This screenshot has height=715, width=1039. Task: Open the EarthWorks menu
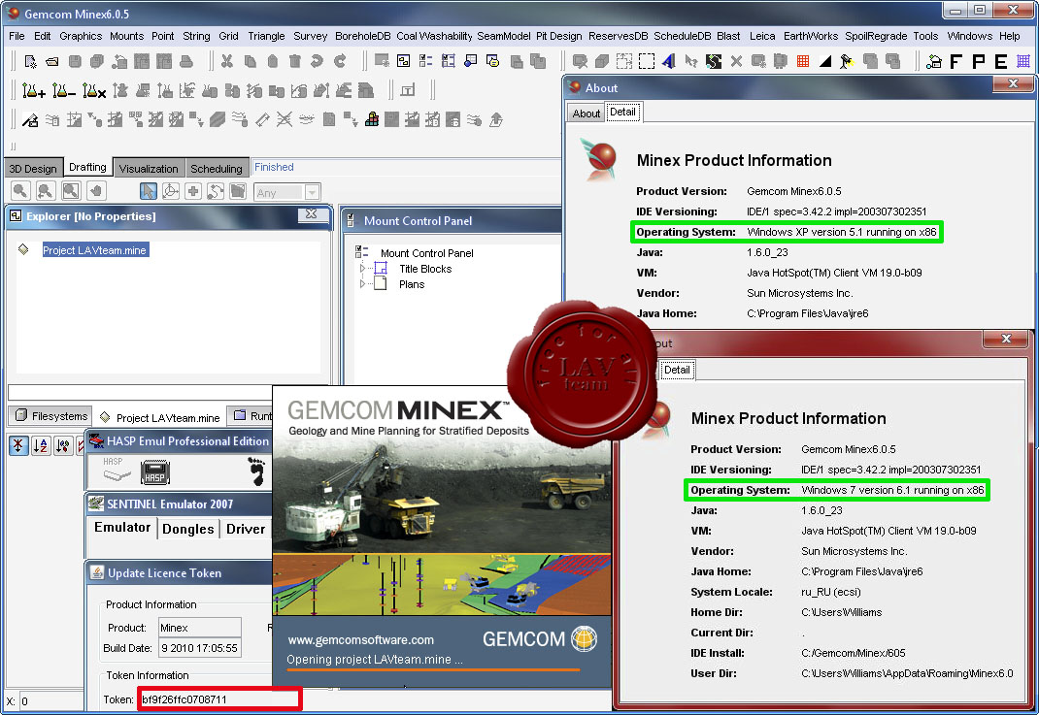(x=811, y=36)
